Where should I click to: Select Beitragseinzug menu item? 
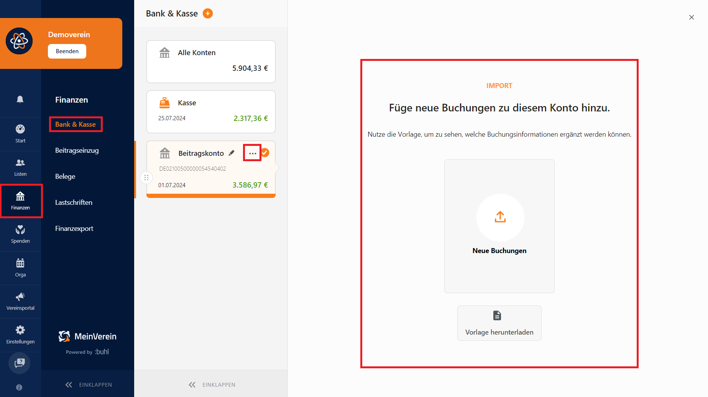(x=77, y=150)
